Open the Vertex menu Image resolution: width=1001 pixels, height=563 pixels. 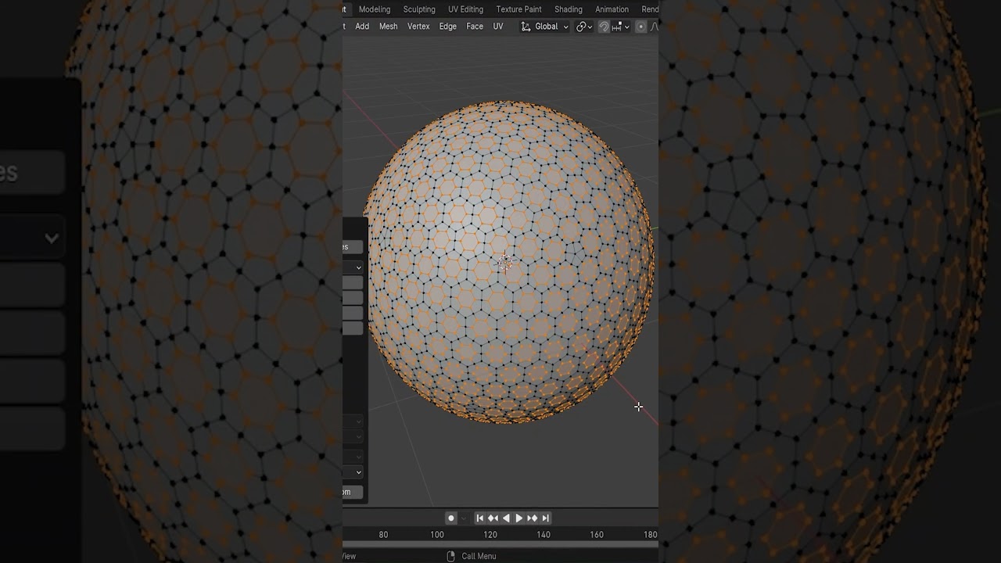coord(418,27)
